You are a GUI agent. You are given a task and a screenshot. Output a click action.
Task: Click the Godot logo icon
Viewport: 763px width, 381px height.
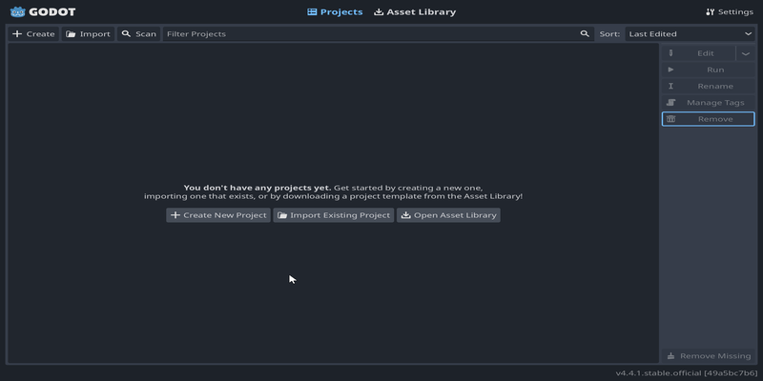pyautogui.click(x=17, y=11)
